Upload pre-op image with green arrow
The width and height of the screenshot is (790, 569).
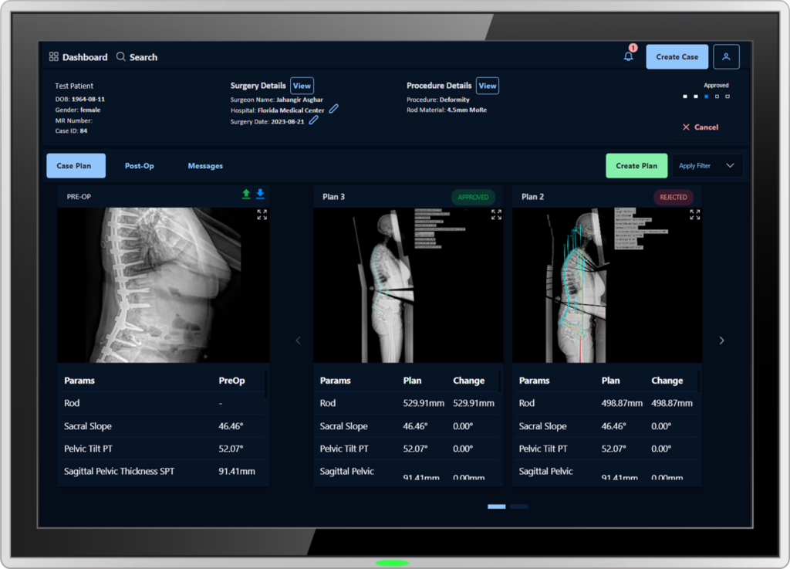(x=246, y=194)
